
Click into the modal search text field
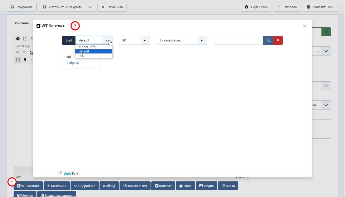238,40
